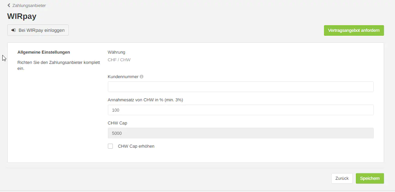Click the WIRpay page heading
The image size is (395, 192).
[x=22, y=17]
